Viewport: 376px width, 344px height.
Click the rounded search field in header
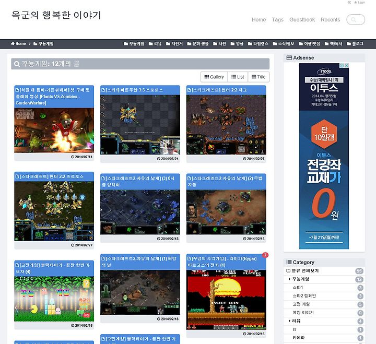pos(356,20)
